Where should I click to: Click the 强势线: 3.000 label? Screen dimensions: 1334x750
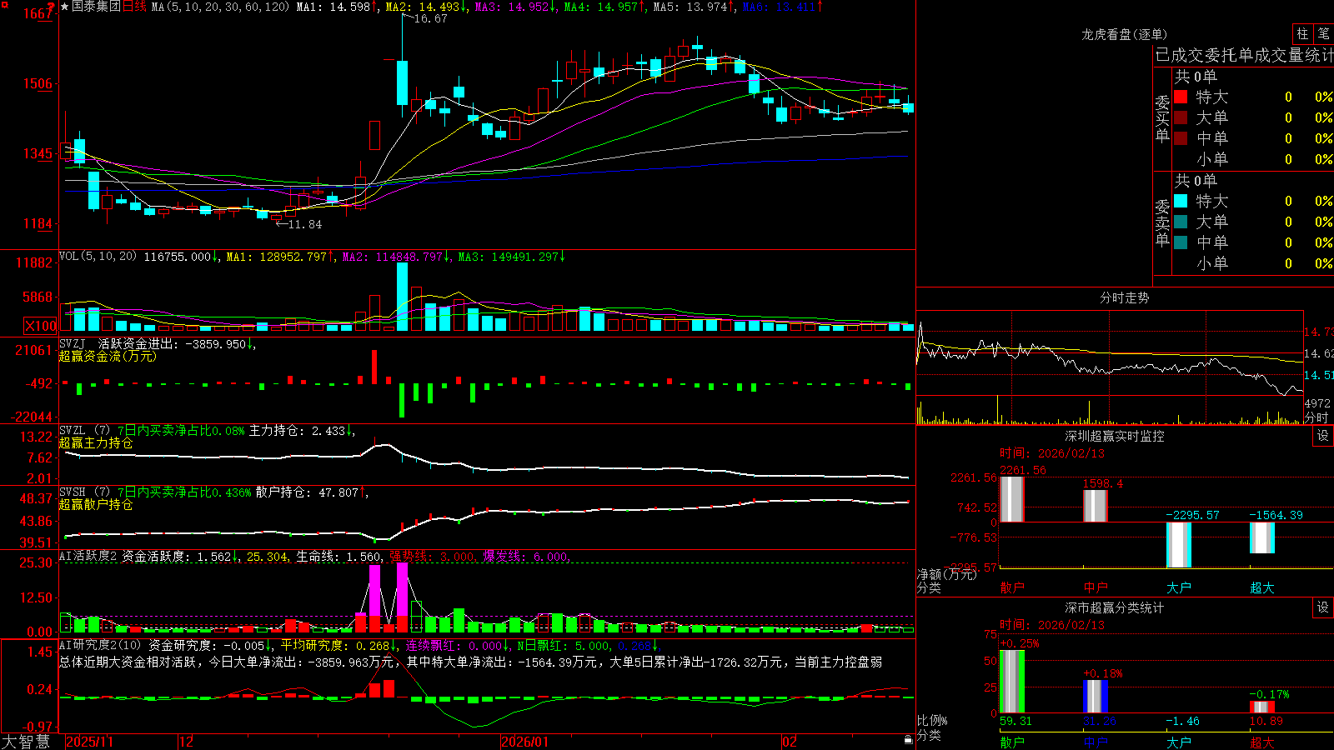pyautogui.click(x=433, y=556)
